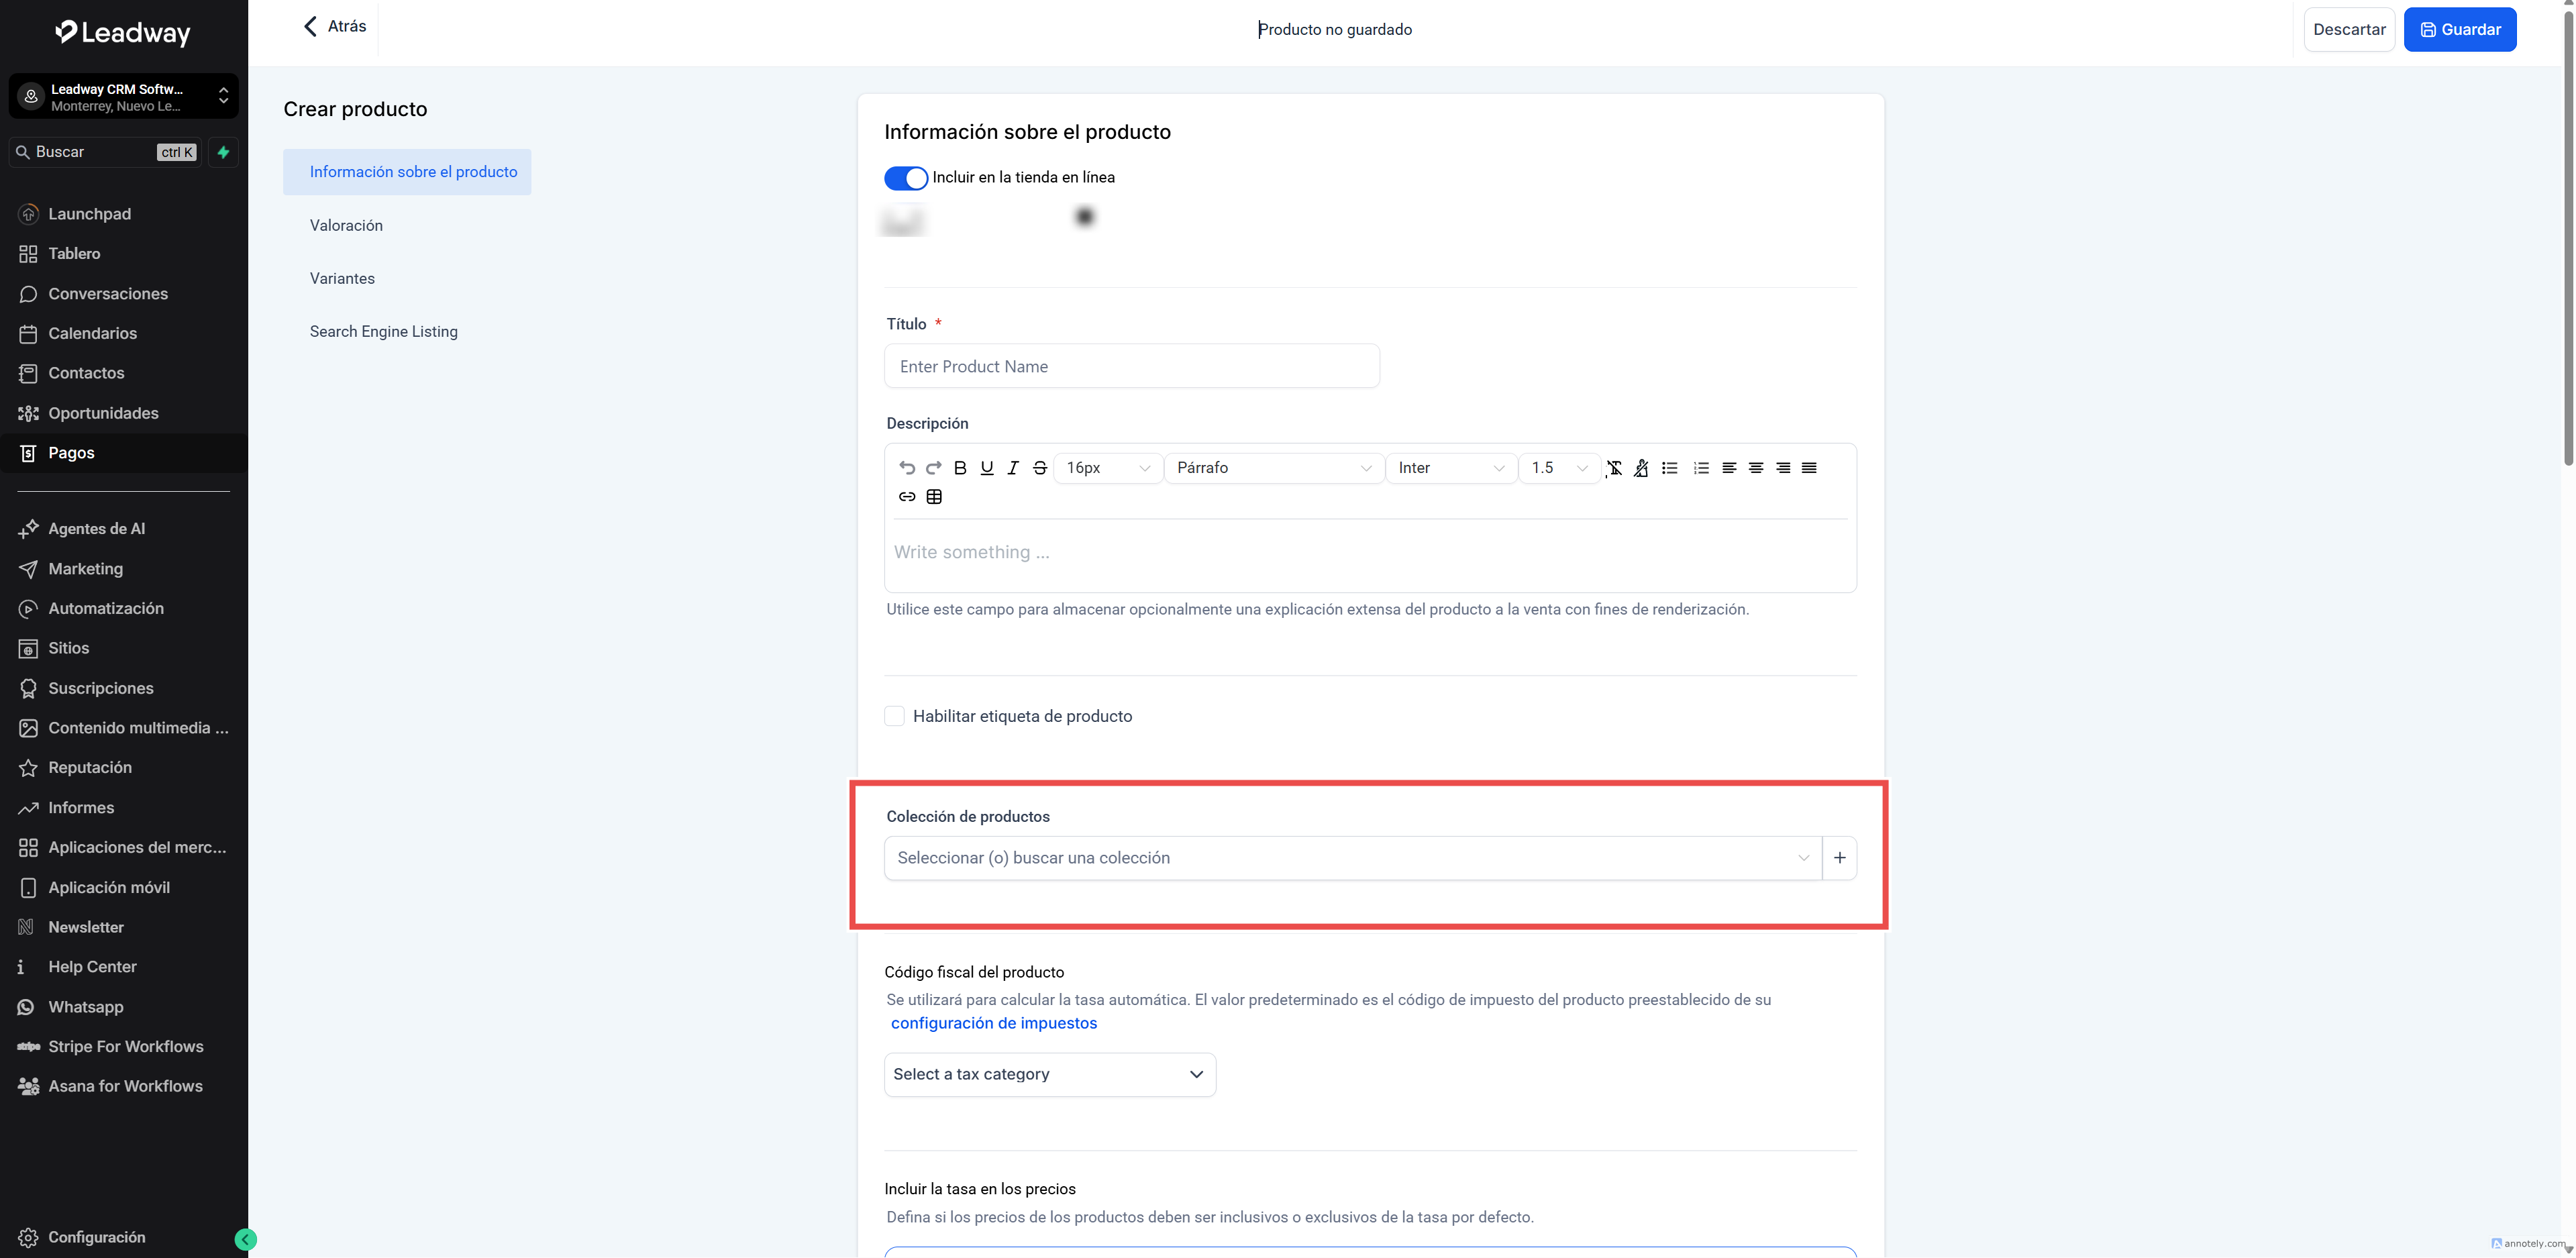This screenshot has width=2576, height=1258.
Task: Open the configuración de impuestos link
Action: [x=993, y=1023]
